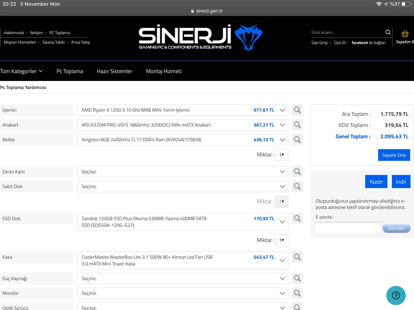Click the KDV Toplamı 319,64 TL value
Viewport: 414px width, 310px height.
pyautogui.click(x=396, y=125)
